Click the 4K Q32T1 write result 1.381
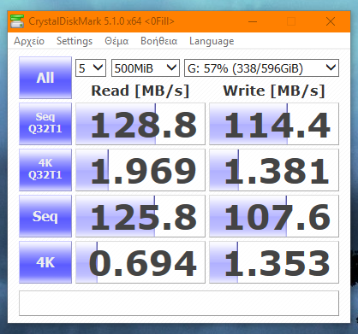This screenshot has height=334, width=358. 274,170
